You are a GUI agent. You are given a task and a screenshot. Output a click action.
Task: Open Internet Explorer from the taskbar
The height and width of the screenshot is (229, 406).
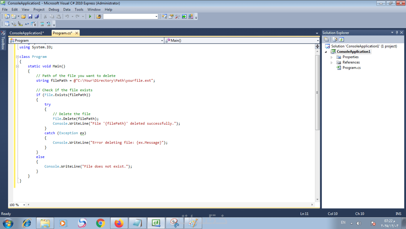coord(27,223)
